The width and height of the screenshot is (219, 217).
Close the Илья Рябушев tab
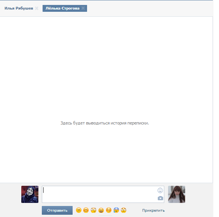[37, 8]
